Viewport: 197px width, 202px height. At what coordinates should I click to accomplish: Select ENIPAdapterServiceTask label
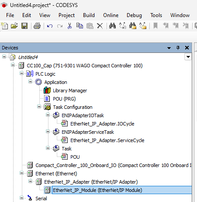click(88, 132)
